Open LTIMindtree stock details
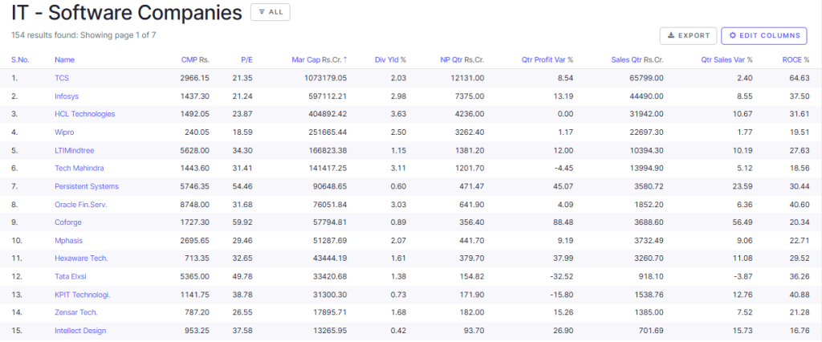The image size is (822, 342). (x=75, y=150)
